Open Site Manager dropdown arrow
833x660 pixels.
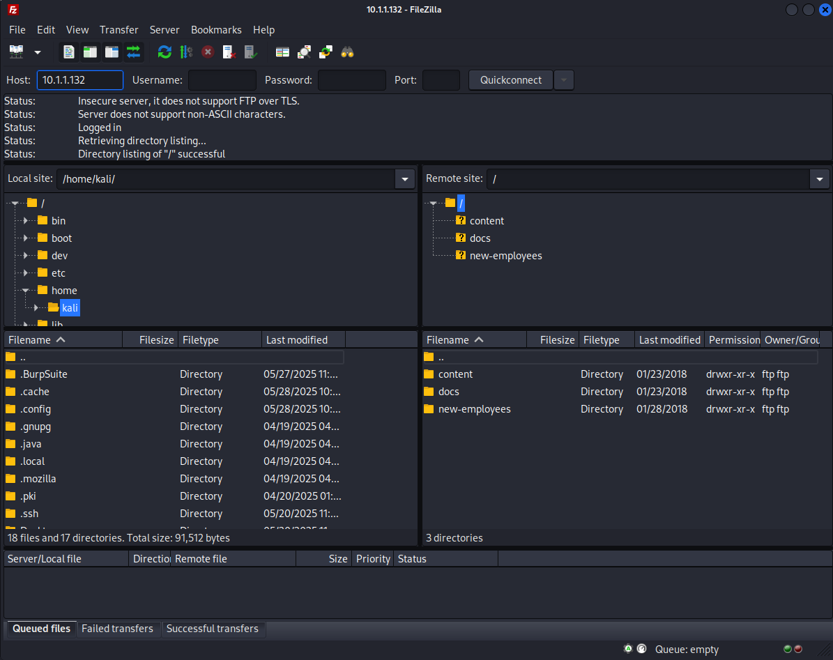(x=37, y=52)
